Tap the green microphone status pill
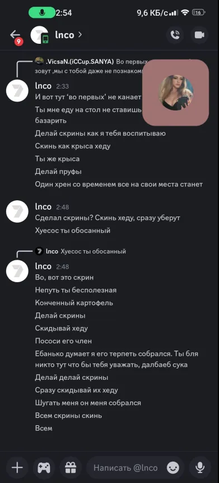Image resolution: width=219 pixels, height=483 pixels. click(x=42, y=12)
